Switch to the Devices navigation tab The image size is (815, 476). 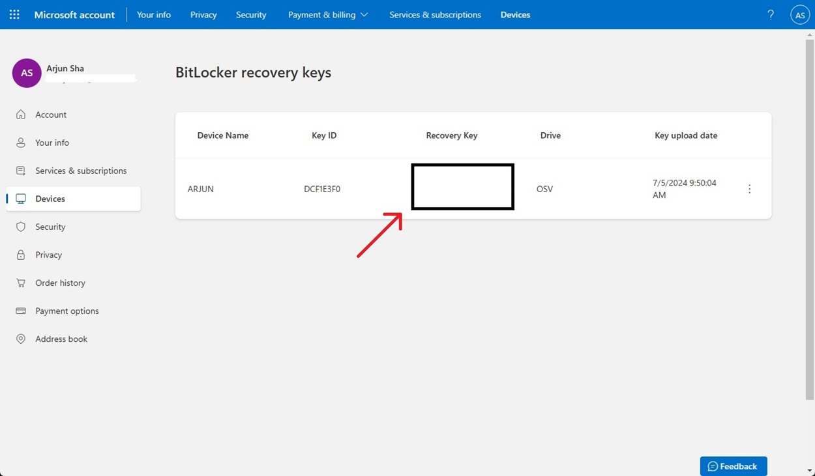[515, 14]
